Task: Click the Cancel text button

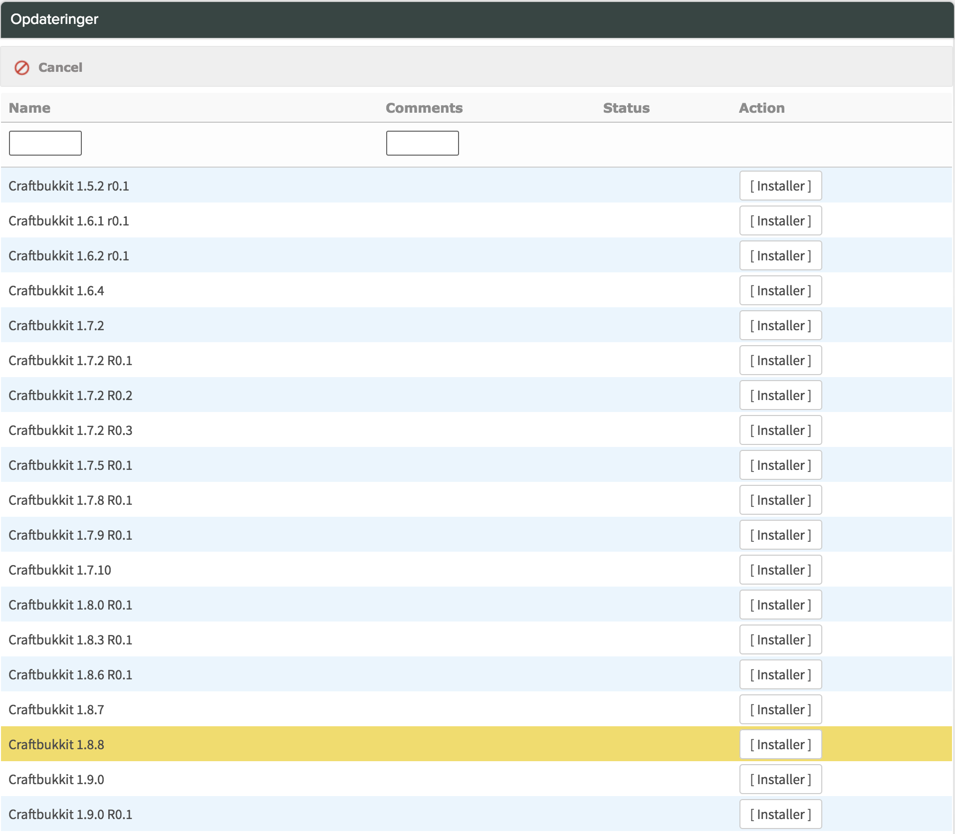Action: pyautogui.click(x=60, y=67)
